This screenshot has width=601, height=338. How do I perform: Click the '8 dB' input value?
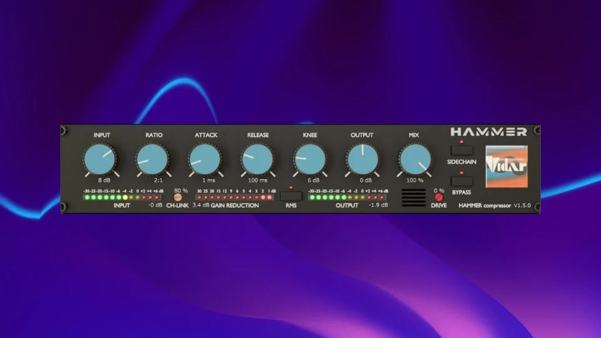pyautogui.click(x=104, y=180)
